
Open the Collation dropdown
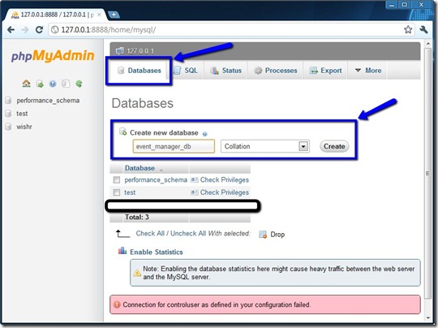[x=264, y=146]
